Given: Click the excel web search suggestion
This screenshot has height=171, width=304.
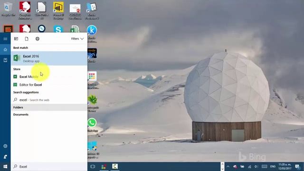Looking at the screenshot, I should (49, 100).
